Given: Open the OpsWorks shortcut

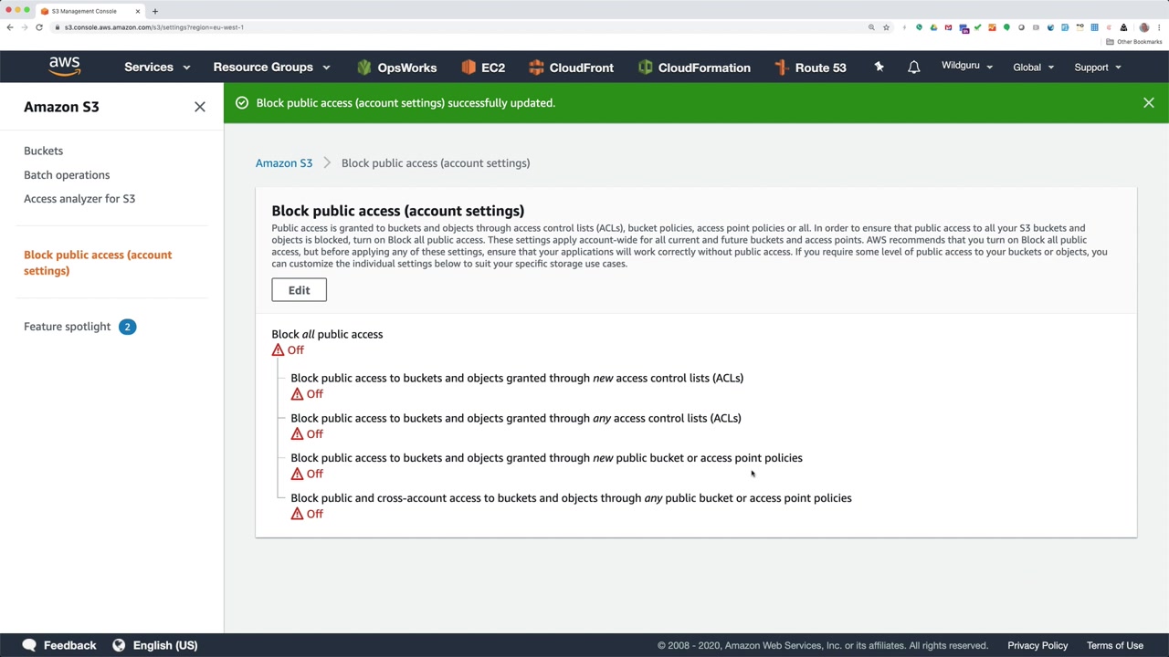Looking at the screenshot, I should click(x=397, y=68).
